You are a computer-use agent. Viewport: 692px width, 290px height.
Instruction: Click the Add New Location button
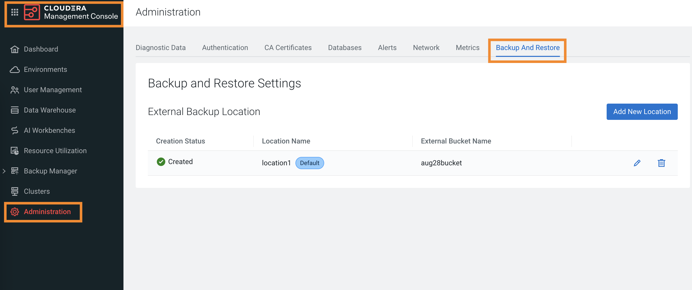642,111
